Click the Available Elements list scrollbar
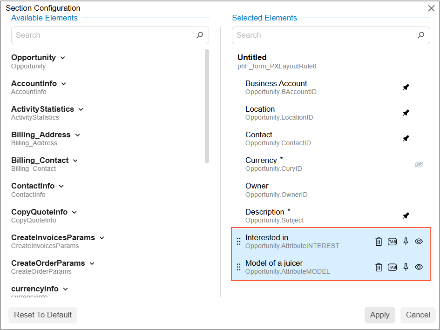This screenshot has height=330, width=440. [x=207, y=106]
